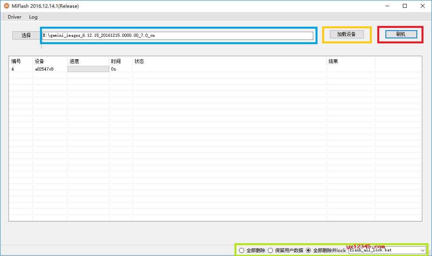Click the progress bar for device a02547c8
This screenshot has height=256, width=432.
click(x=88, y=69)
